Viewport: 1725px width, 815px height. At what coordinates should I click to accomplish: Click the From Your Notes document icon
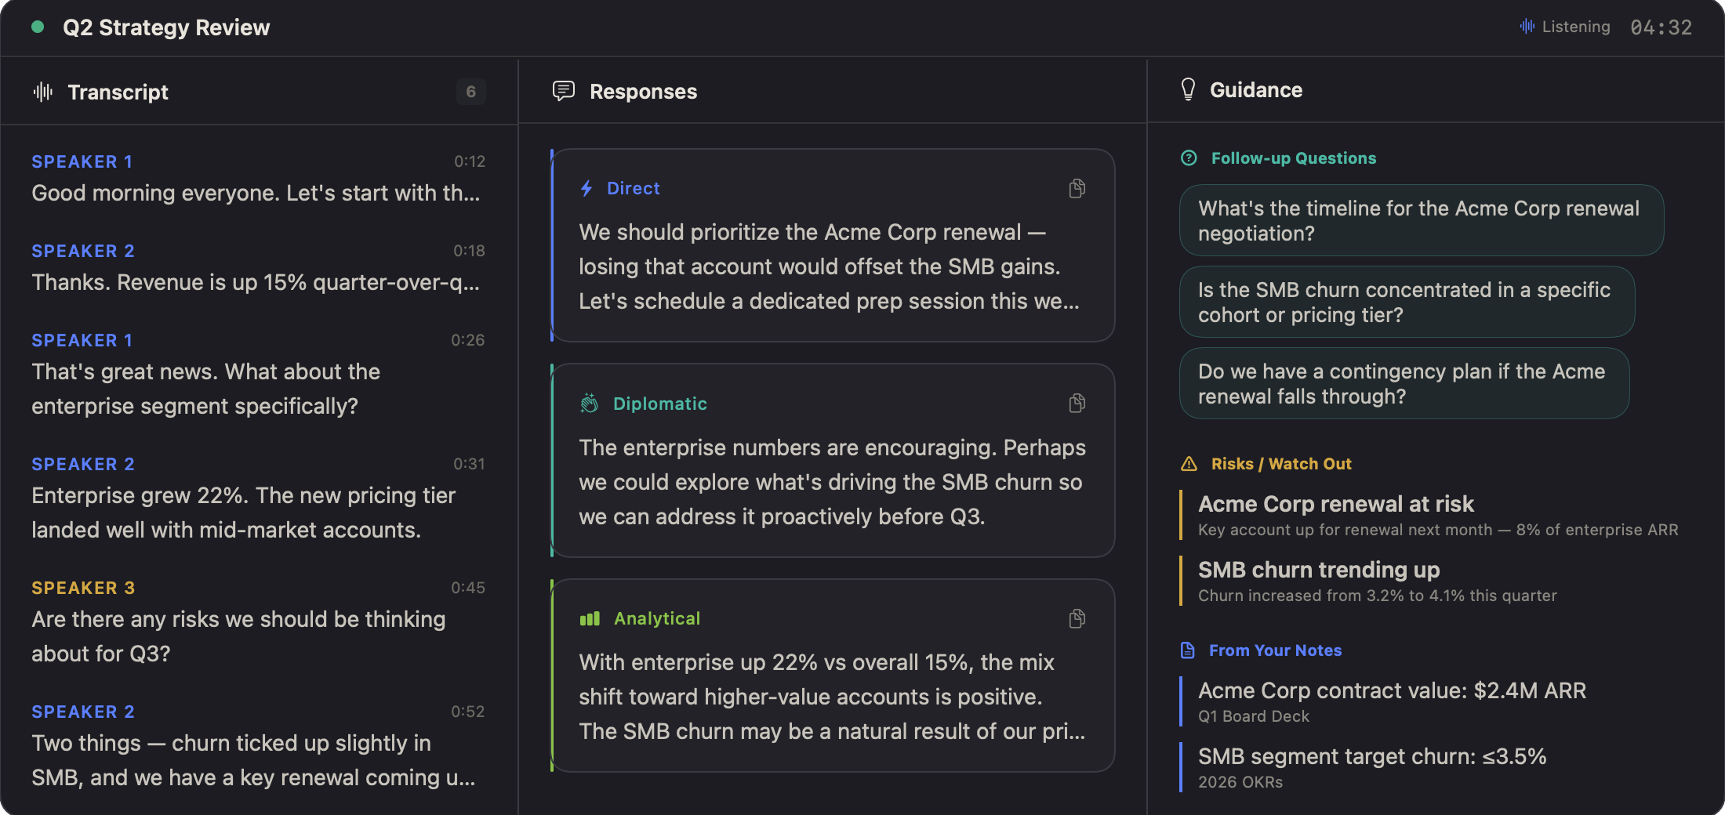pyautogui.click(x=1188, y=650)
